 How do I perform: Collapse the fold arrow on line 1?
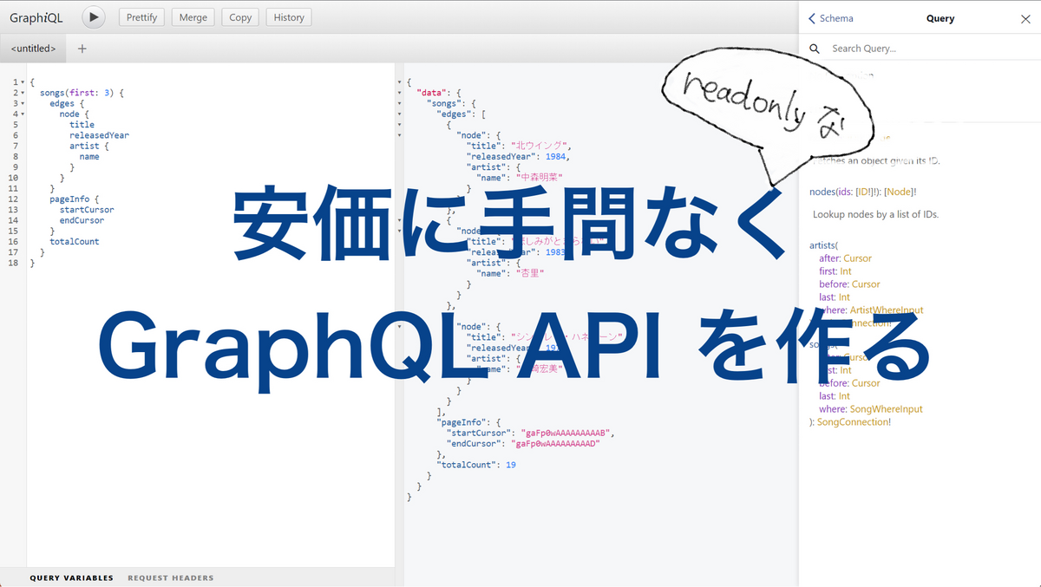pyautogui.click(x=23, y=82)
